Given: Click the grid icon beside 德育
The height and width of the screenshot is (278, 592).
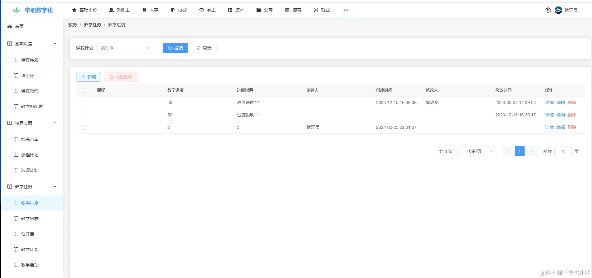Looking at the screenshot, I should 287,10.
